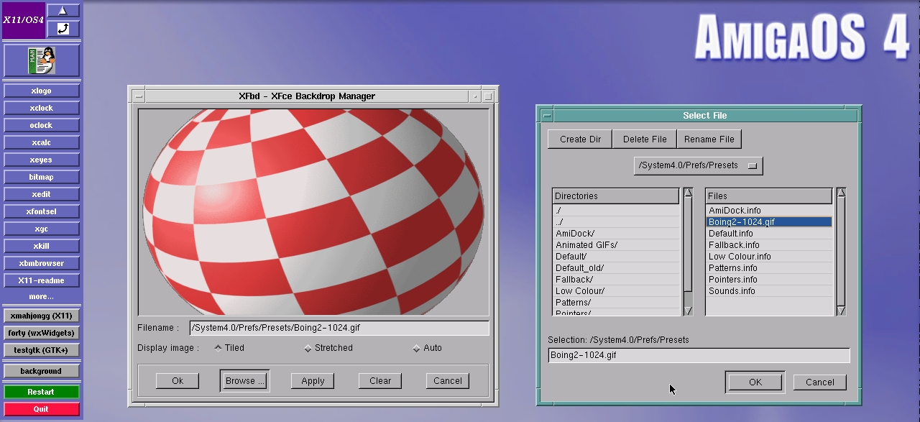The height and width of the screenshot is (422, 920).
Task: Click Browse ... in Backdrop Manager
Action: pos(244,381)
